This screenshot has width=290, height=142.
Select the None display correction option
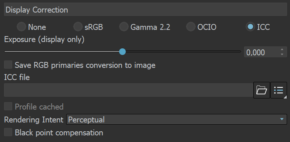[x=21, y=27]
